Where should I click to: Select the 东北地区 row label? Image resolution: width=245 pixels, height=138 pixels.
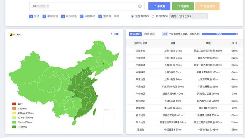click(141, 122)
